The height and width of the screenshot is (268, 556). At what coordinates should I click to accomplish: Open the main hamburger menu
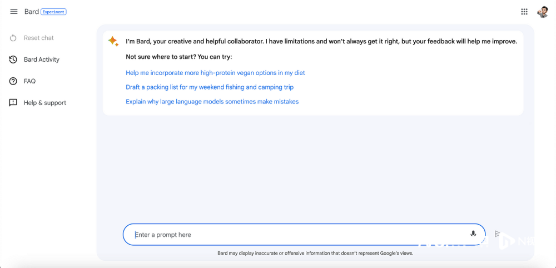[x=14, y=12]
